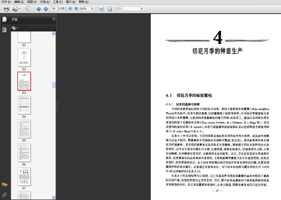281x200 pixels.
Task: Select page 55 thumbnail
Action: point(24,129)
